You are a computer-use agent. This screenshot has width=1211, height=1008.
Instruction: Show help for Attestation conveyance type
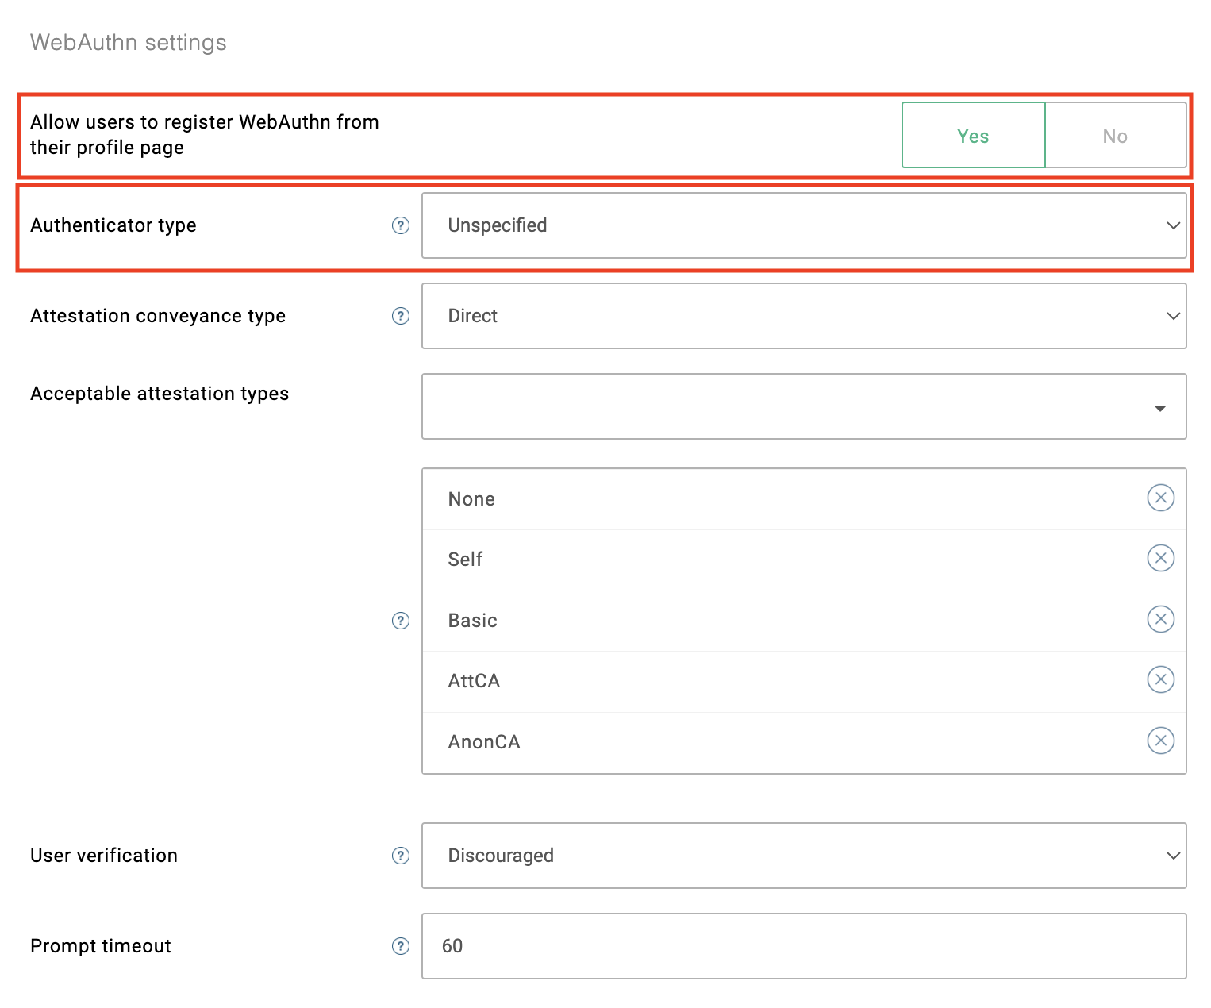pos(401,316)
